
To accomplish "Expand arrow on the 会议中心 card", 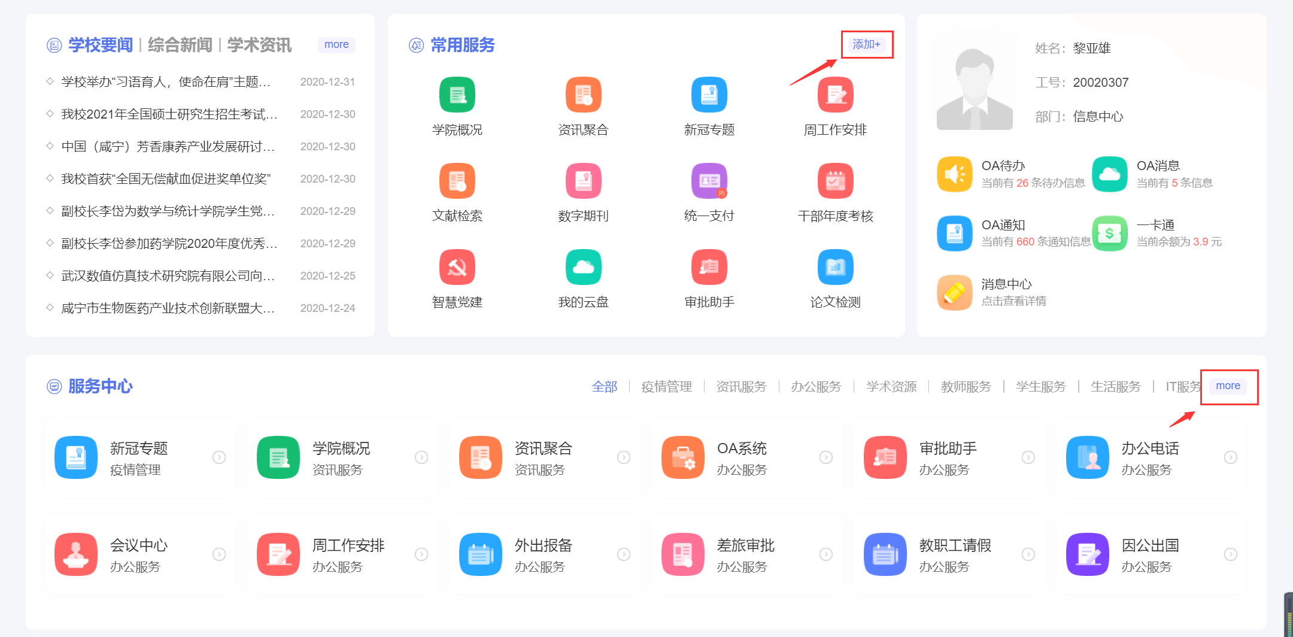I will [219, 554].
